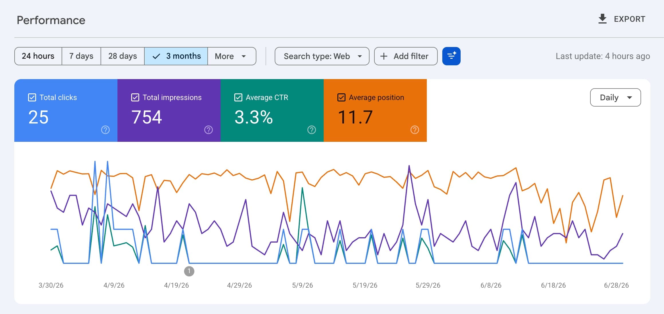Screen dimensions: 664x314
Task: Click the Add filter button
Action: coord(406,56)
